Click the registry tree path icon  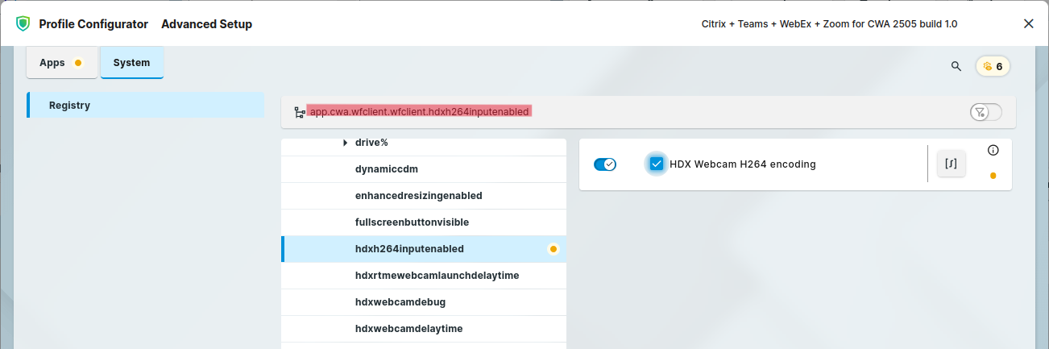coord(300,112)
